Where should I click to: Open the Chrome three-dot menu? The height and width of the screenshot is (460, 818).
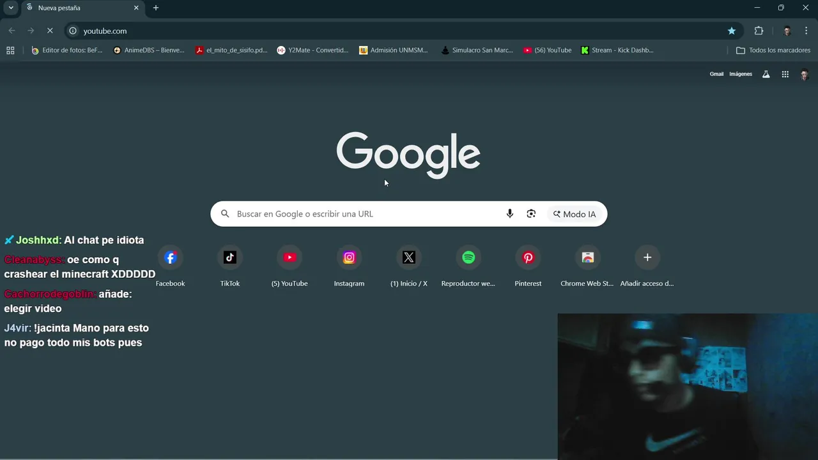(x=806, y=31)
